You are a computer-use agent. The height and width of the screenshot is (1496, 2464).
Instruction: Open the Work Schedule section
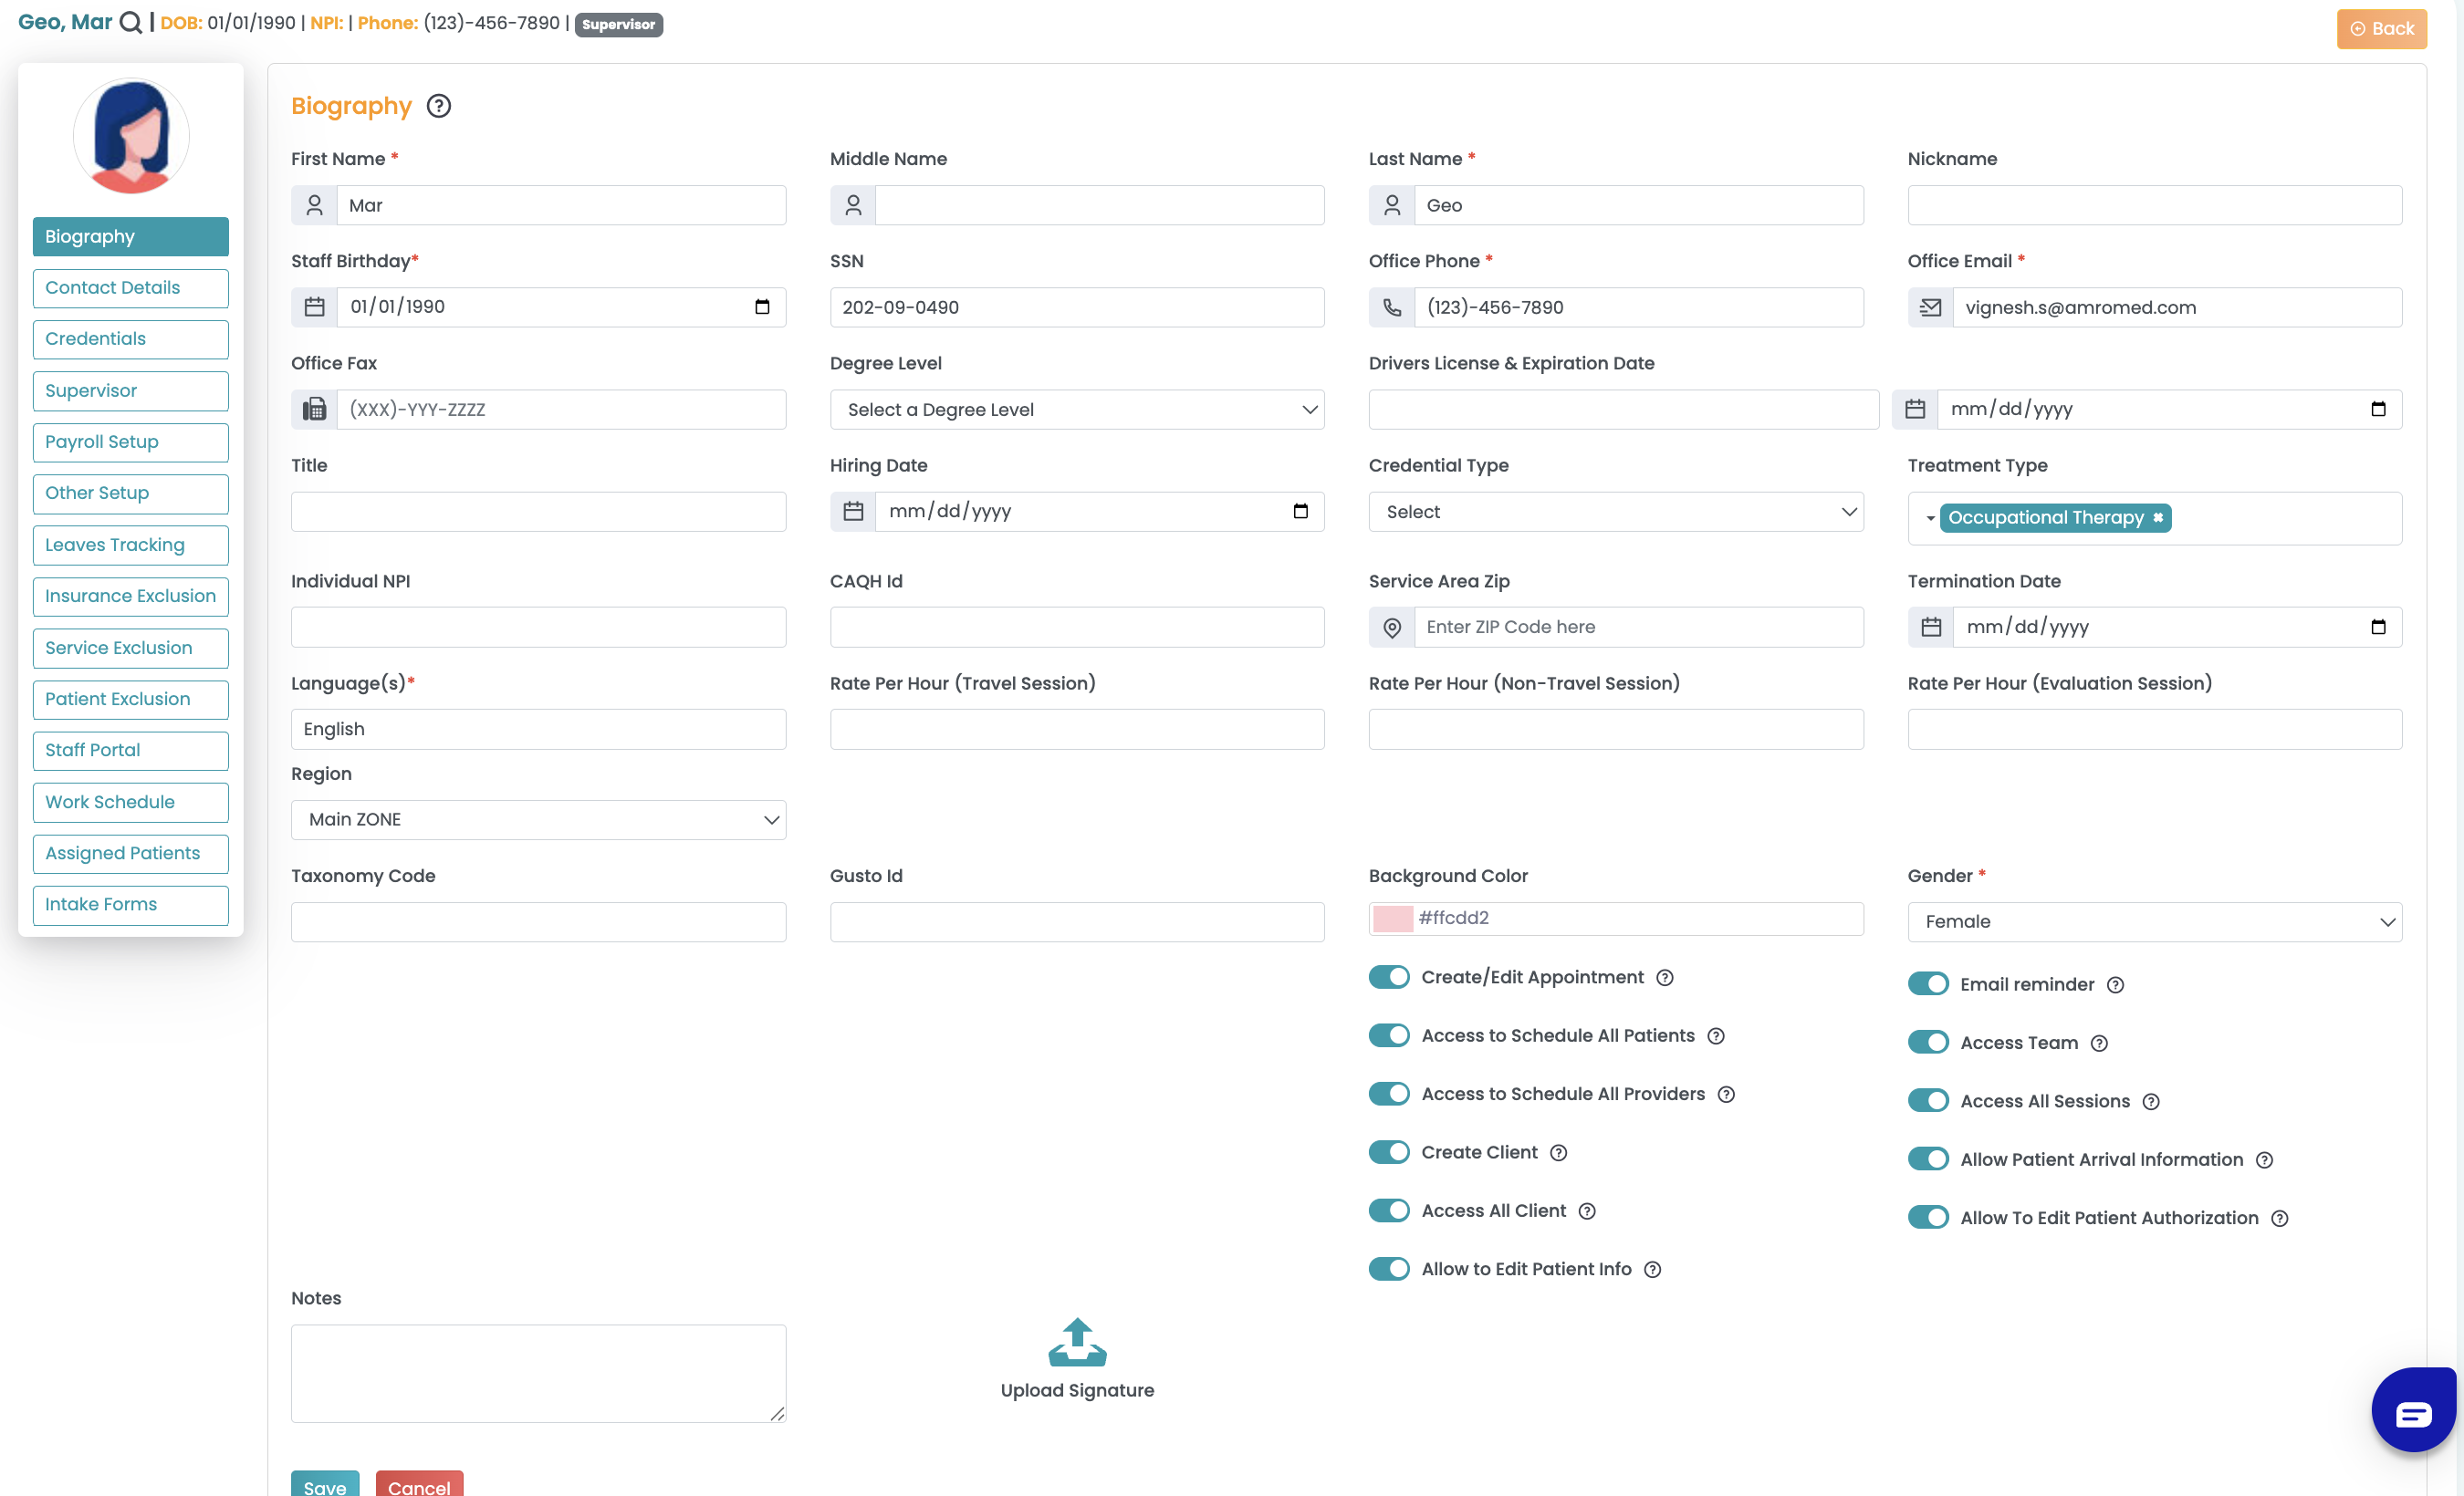(x=130, y=804)
